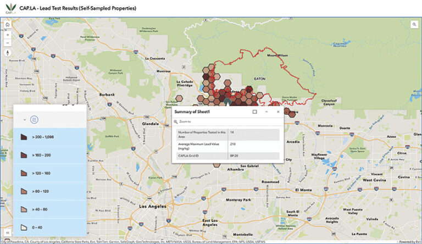Click the Arcadia map label

[293, 142]
